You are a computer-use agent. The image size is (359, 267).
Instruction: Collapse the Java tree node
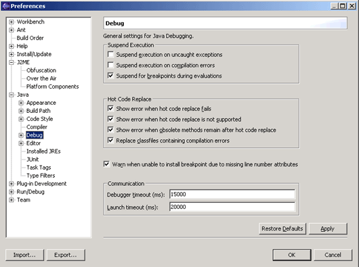point(12,95)
